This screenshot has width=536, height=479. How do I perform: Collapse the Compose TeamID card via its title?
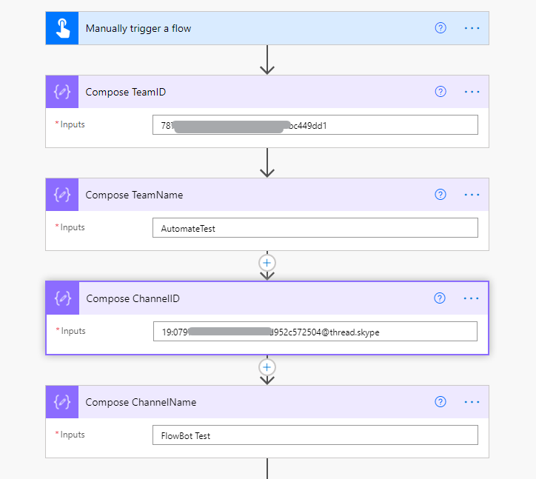click(x=125, y=92)
